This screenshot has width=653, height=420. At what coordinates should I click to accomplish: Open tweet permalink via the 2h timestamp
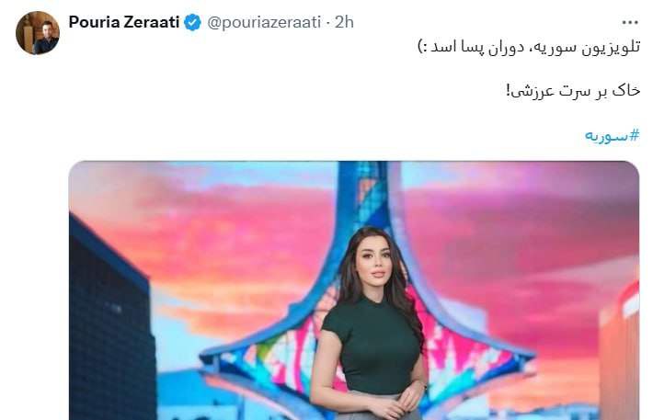pos(344,22)
